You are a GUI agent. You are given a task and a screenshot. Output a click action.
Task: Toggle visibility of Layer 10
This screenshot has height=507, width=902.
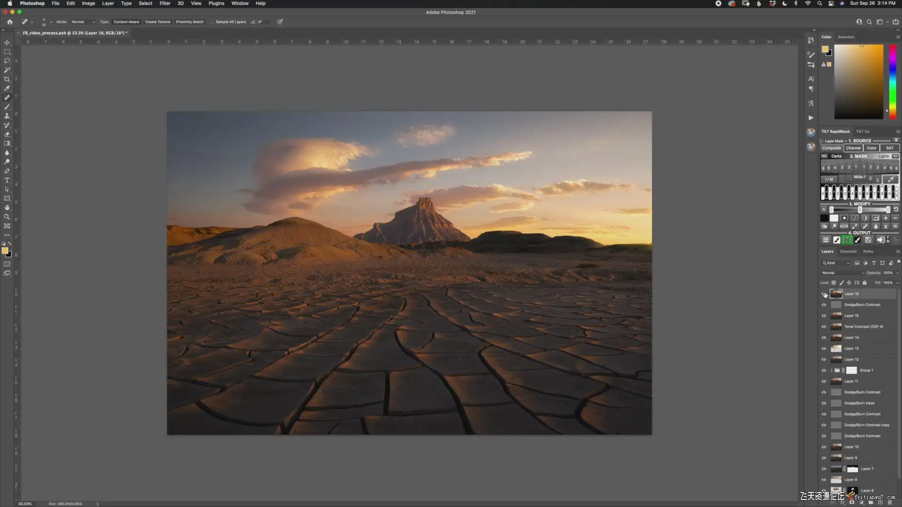tap(824, 447)
